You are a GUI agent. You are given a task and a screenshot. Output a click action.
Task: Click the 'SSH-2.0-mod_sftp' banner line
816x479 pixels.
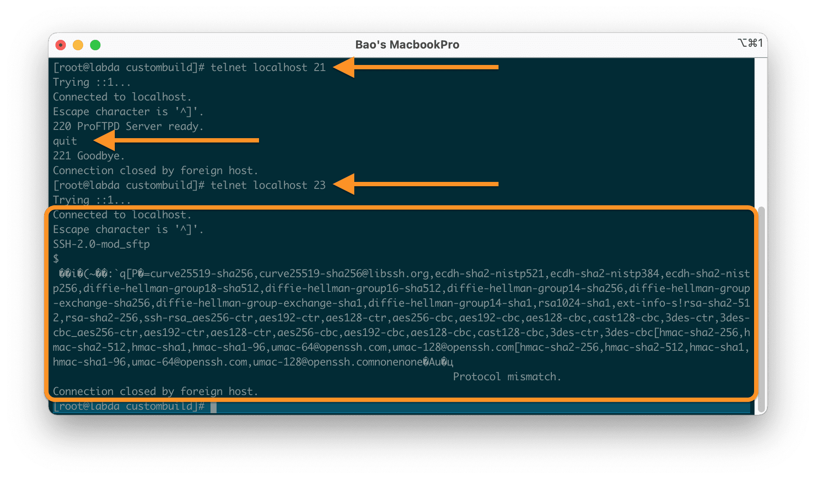pos(101,244)
